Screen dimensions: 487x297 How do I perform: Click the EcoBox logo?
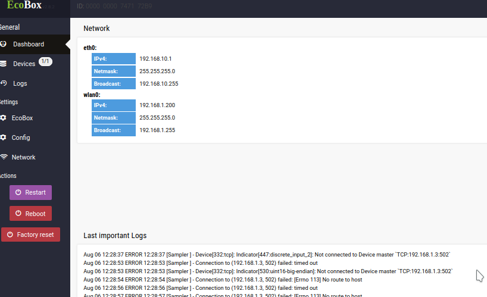24,5
